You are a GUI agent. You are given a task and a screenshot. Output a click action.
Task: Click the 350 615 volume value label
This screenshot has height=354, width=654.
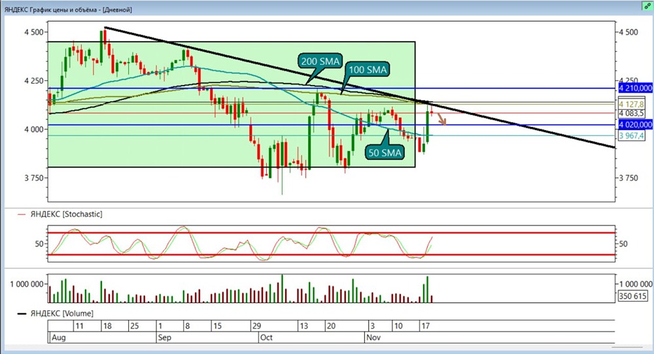pos(632,296)
